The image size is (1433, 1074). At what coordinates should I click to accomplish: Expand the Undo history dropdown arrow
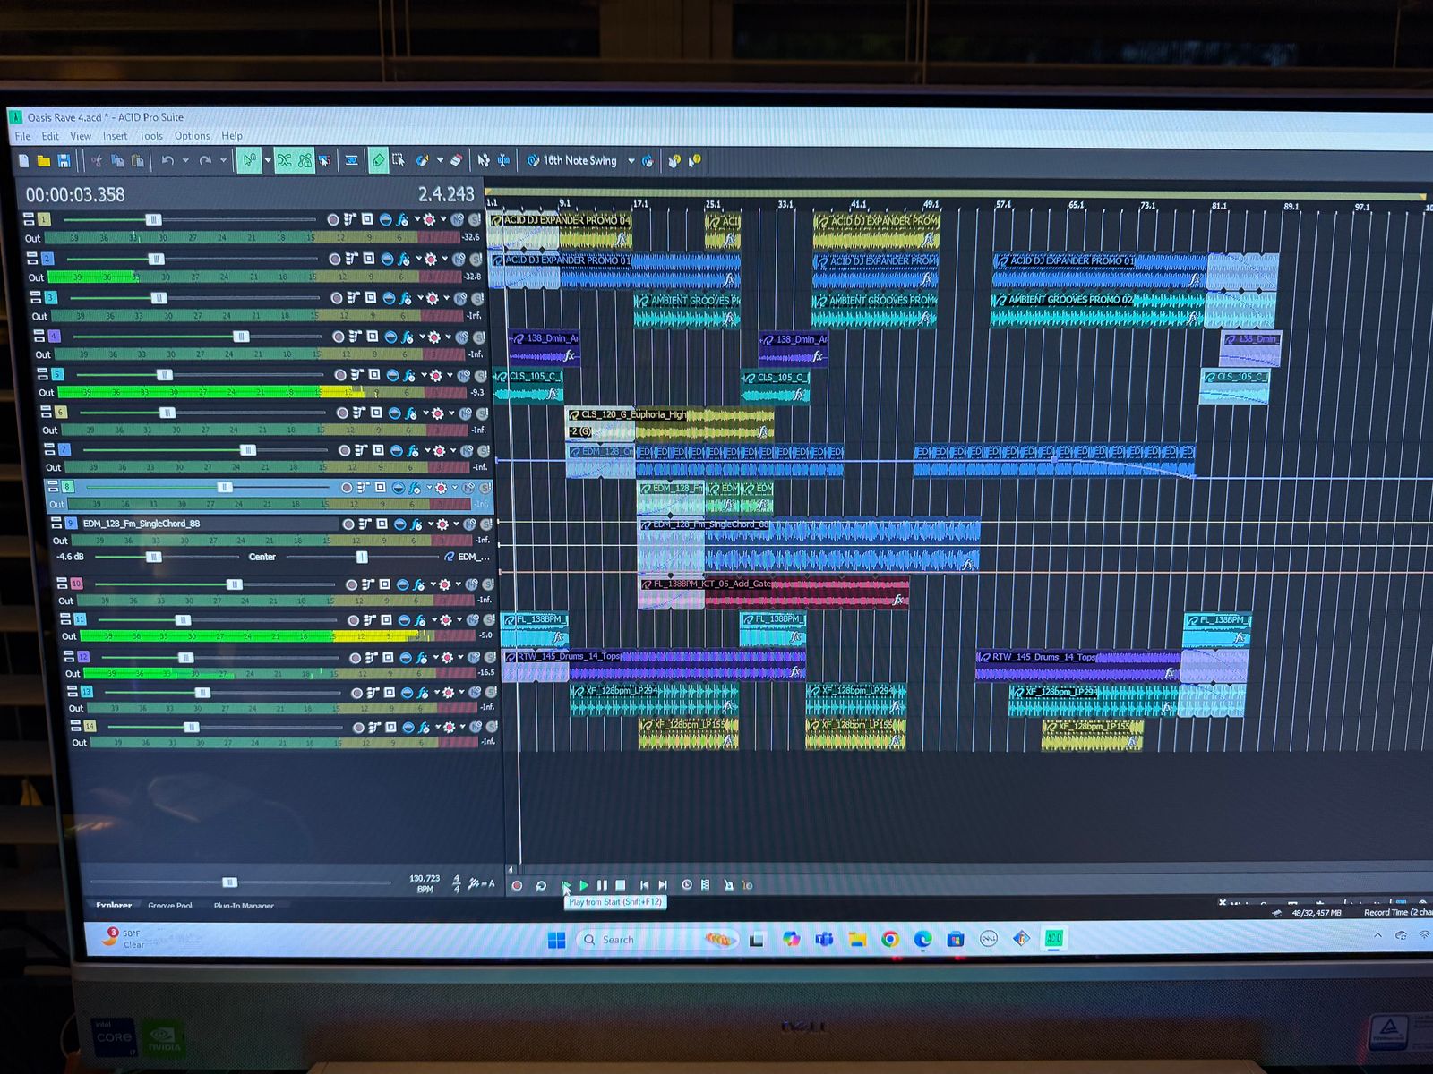[x=185, y=161]
